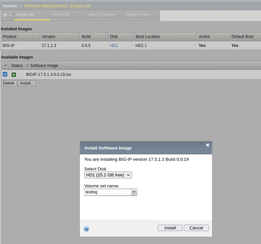Image resolution: width=261 pixels, height=244 pixels.
Task: Close the Install Software Image dialog
Action: (x=207, y=145)
